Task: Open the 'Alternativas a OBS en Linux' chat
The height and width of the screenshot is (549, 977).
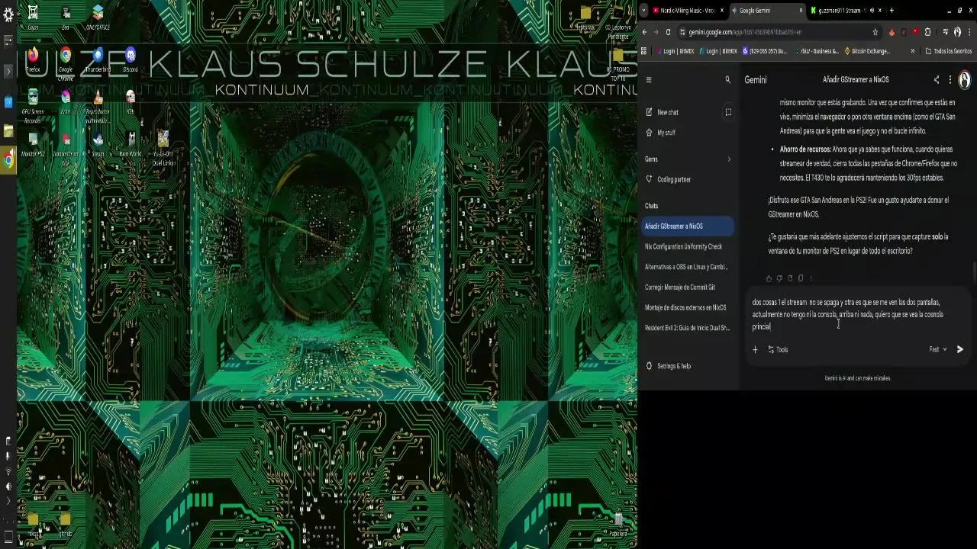Action: [688, 267]
